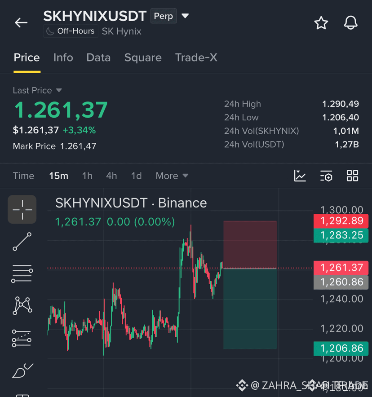Select the Time chart interval
372x397 pixels.
pyautogui.click(x=23, y=176)
